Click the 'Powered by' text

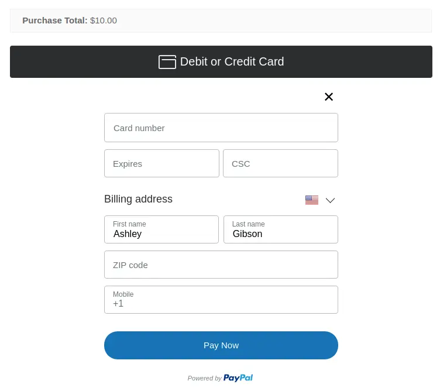pyautogui.click(x=204, y=379)
